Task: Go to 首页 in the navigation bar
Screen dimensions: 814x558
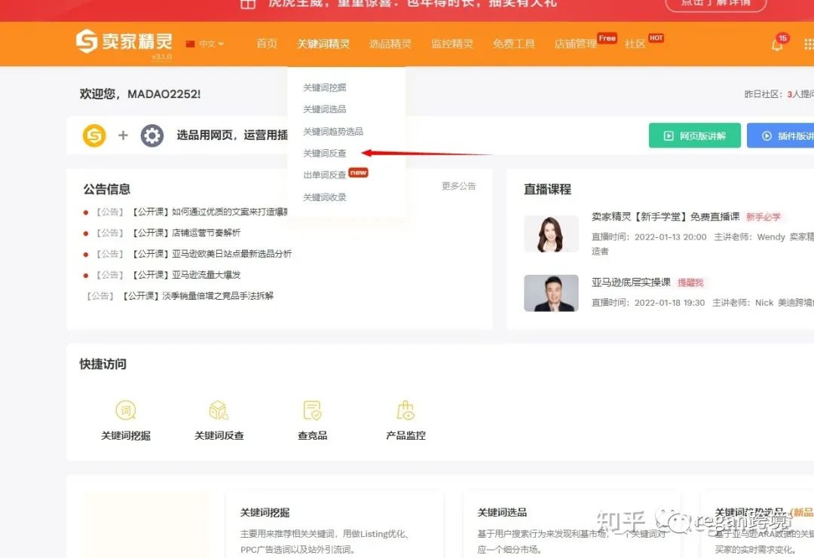Action: click(x=267, y=44)
